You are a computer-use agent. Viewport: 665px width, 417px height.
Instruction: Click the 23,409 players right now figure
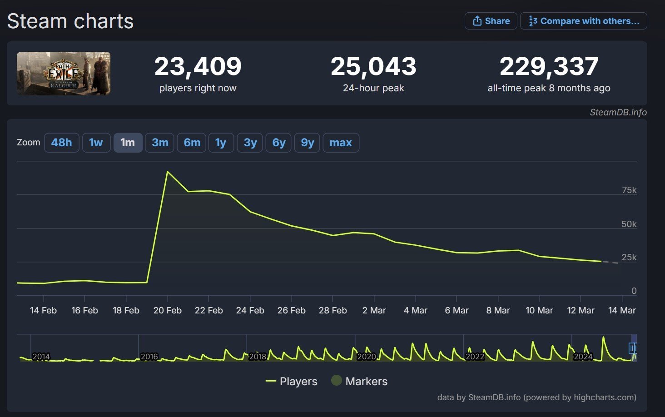(x=198, y=67)
